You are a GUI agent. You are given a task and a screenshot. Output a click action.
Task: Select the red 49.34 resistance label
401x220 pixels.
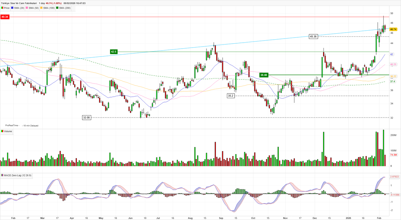5,17
